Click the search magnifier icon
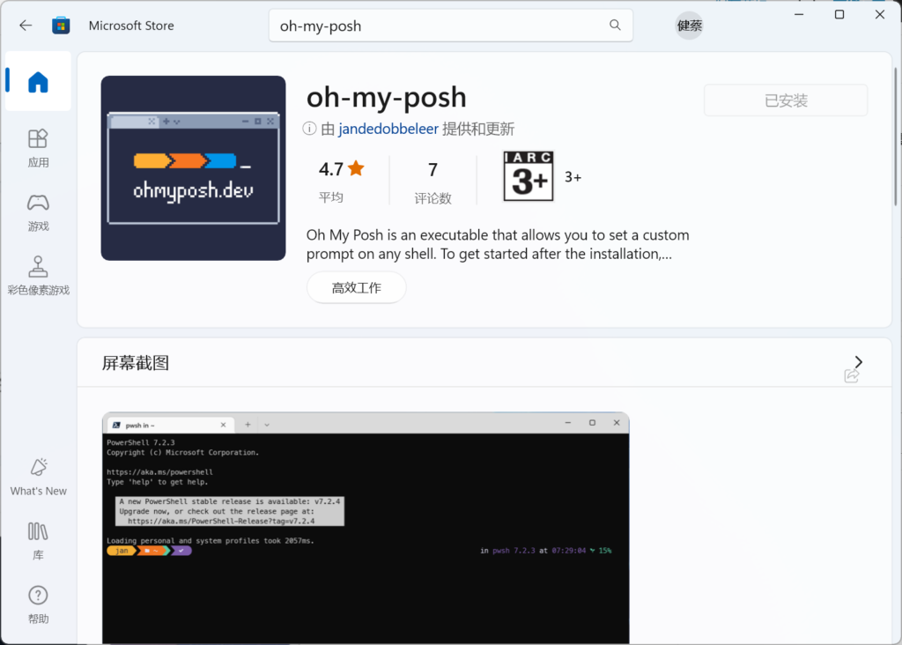This screenshot has height=645, width=902. pyautogui.click(x=615, y=26)
